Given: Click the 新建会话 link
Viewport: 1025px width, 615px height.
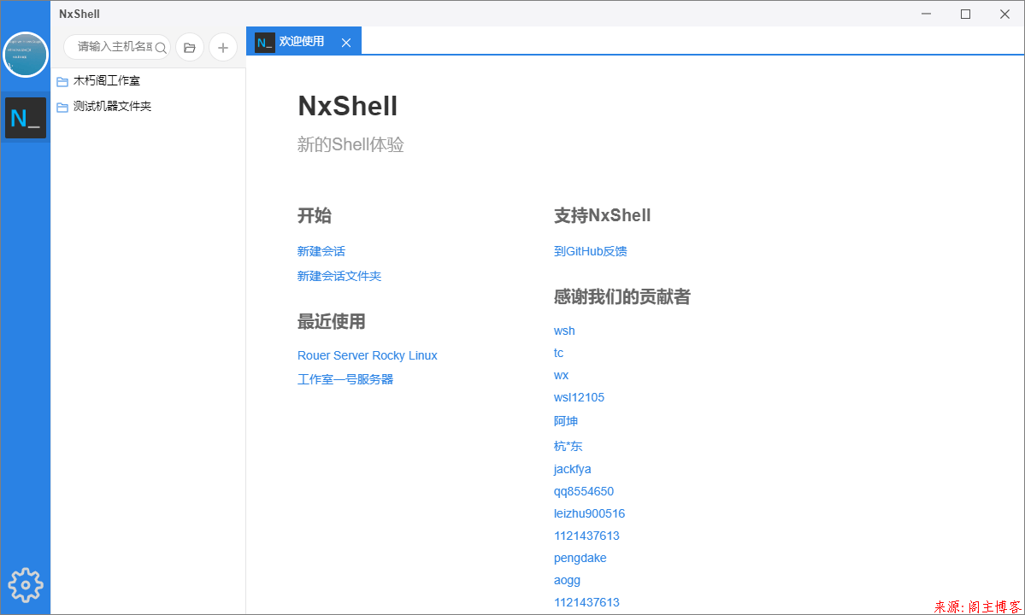Looking at the screenshot, I should pos(321,251).
